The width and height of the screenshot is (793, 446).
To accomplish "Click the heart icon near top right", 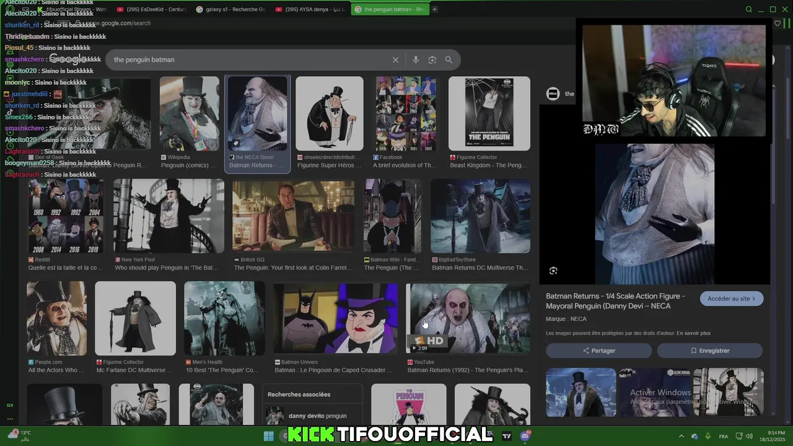I will pyautogui.click(x=778, y=24).
